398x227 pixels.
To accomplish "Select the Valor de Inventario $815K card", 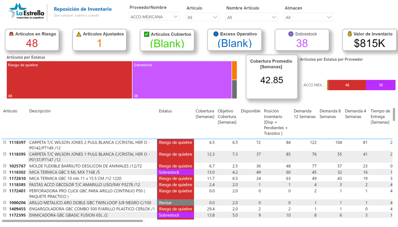I will [x=369, y=40].
